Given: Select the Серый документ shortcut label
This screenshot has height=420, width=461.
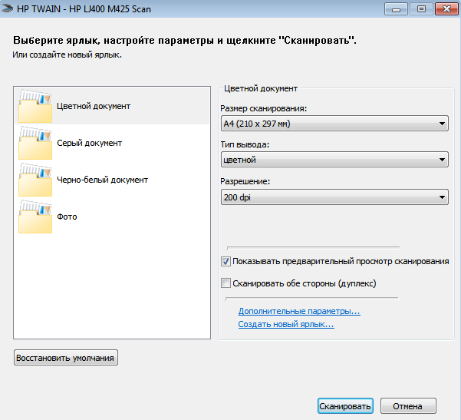Looking at the screenshot, I should tap(89, 143).
